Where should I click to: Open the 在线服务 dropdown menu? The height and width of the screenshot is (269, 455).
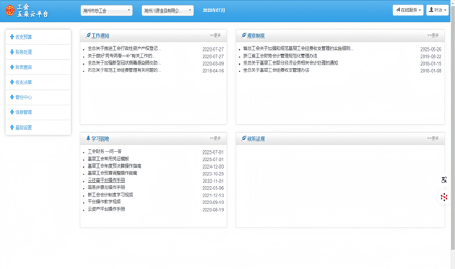pyautogui.click(x=408, y=10)
